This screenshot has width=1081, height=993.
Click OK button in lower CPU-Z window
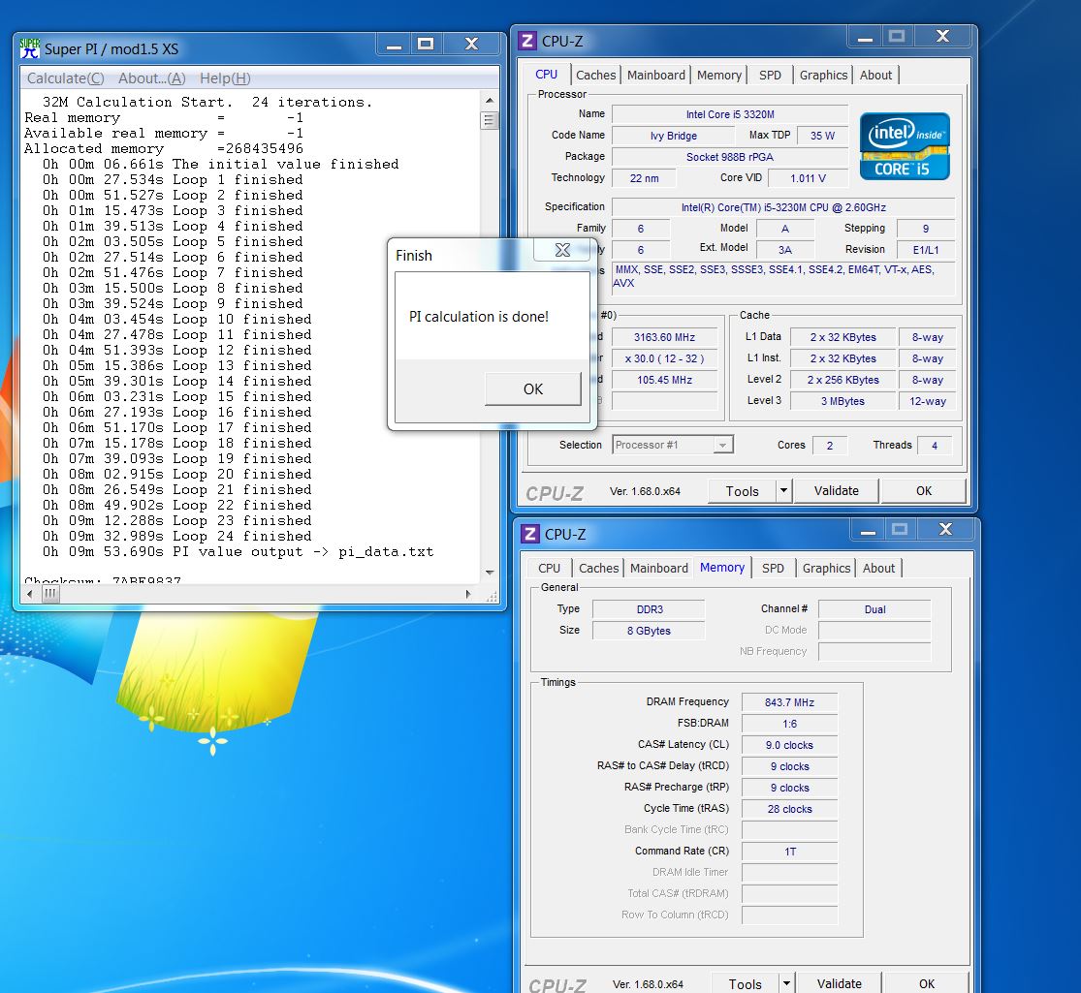927,984
